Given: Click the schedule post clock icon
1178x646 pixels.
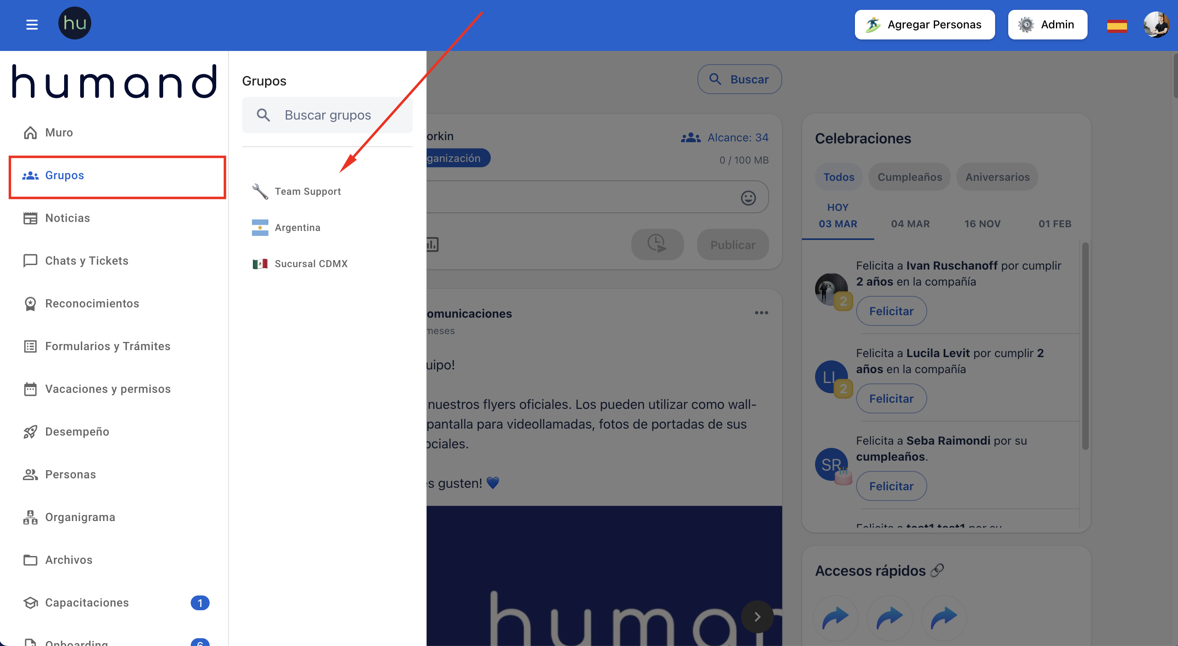Looking at the screenshot, I should pyautogui.click(x=657, y=245).
